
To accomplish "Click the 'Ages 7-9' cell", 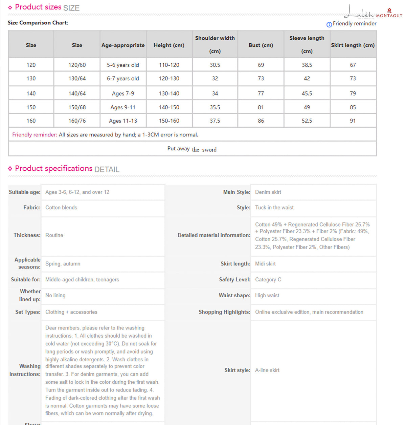I will pos(123,93).
